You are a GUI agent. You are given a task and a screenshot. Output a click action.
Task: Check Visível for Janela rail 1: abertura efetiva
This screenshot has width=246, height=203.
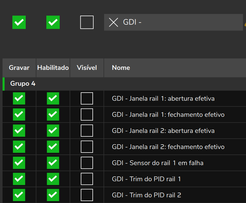tap(87, 98)
